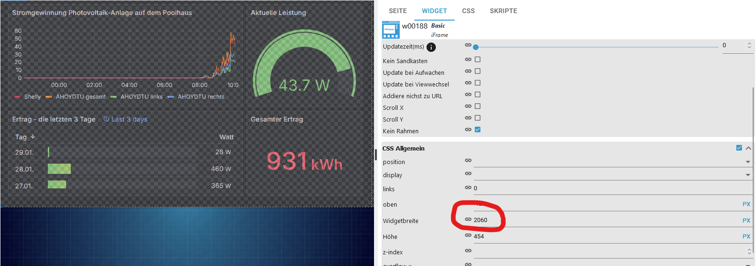Click the Updatezeit value stepper arrows
756x266 pixels.
pos(749,45)
